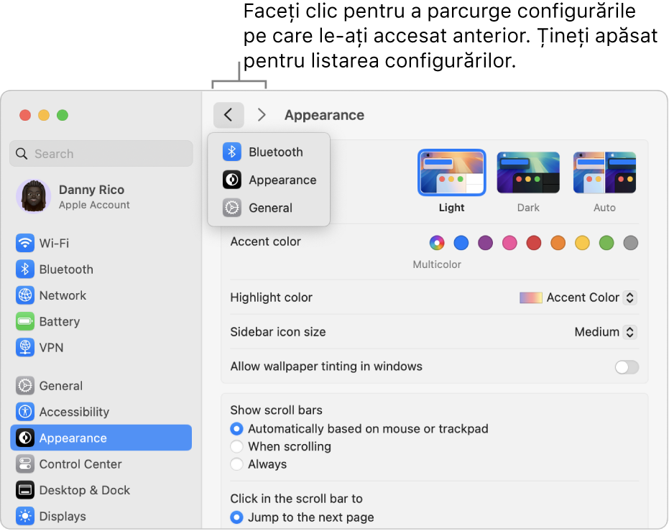
Task: Pick the purple accent color
Action: coord(485,243)
